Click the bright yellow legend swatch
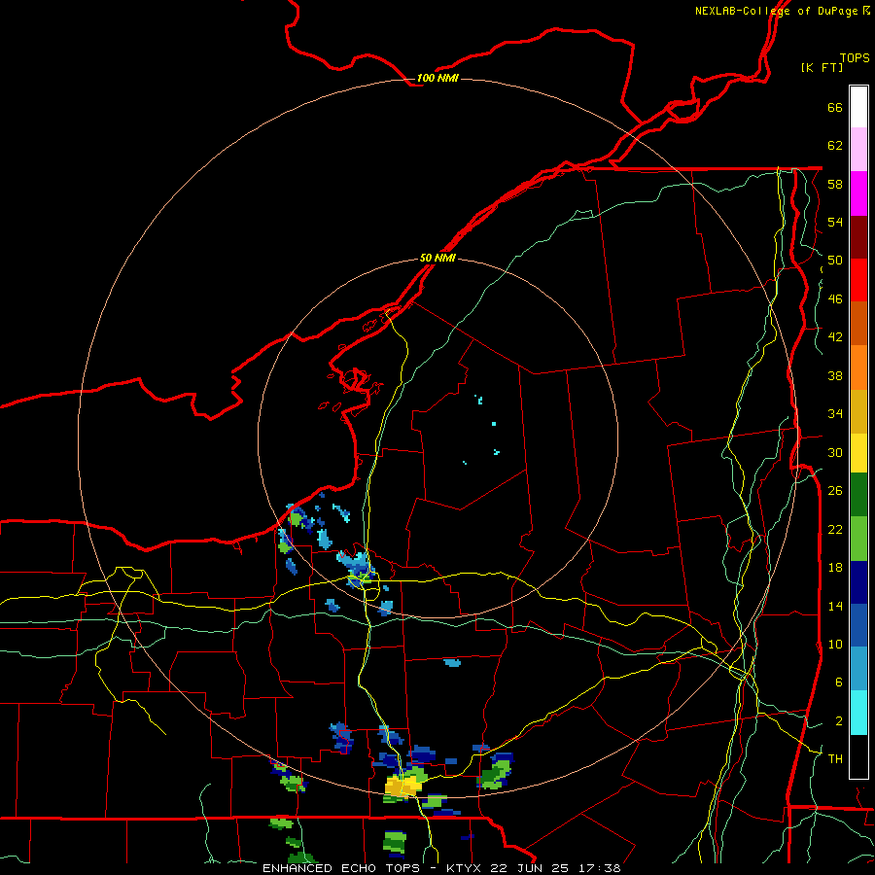Screen dimensions: 875x875 tap(858, 452)
